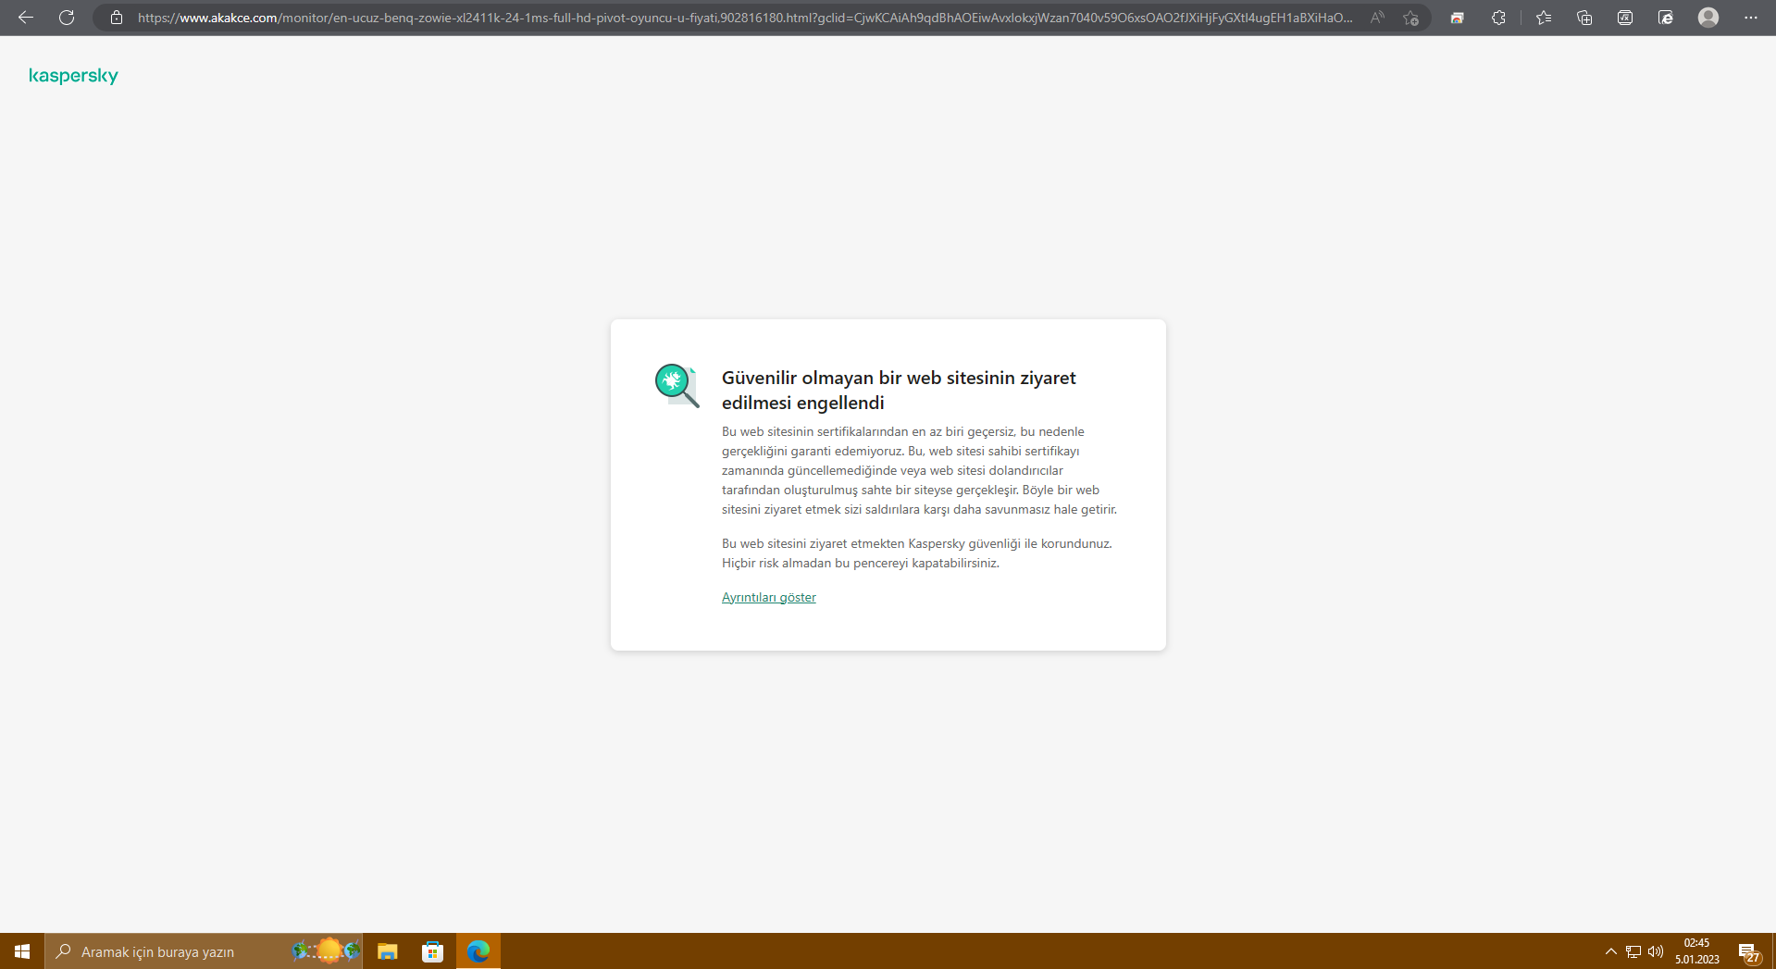Viewport: 1776px width, 969px height.
Task: Open File Explorer from the taskbar
Action: point(387,951)
